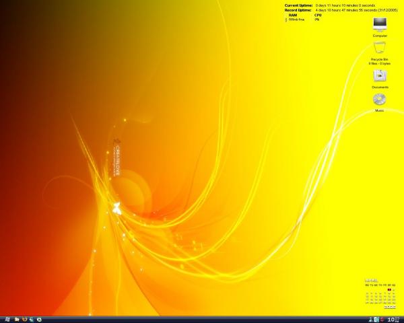Launch Firefox from the quick launch bar
The width and height of the screenshot is (404, 323).
[x=25, y=319]
